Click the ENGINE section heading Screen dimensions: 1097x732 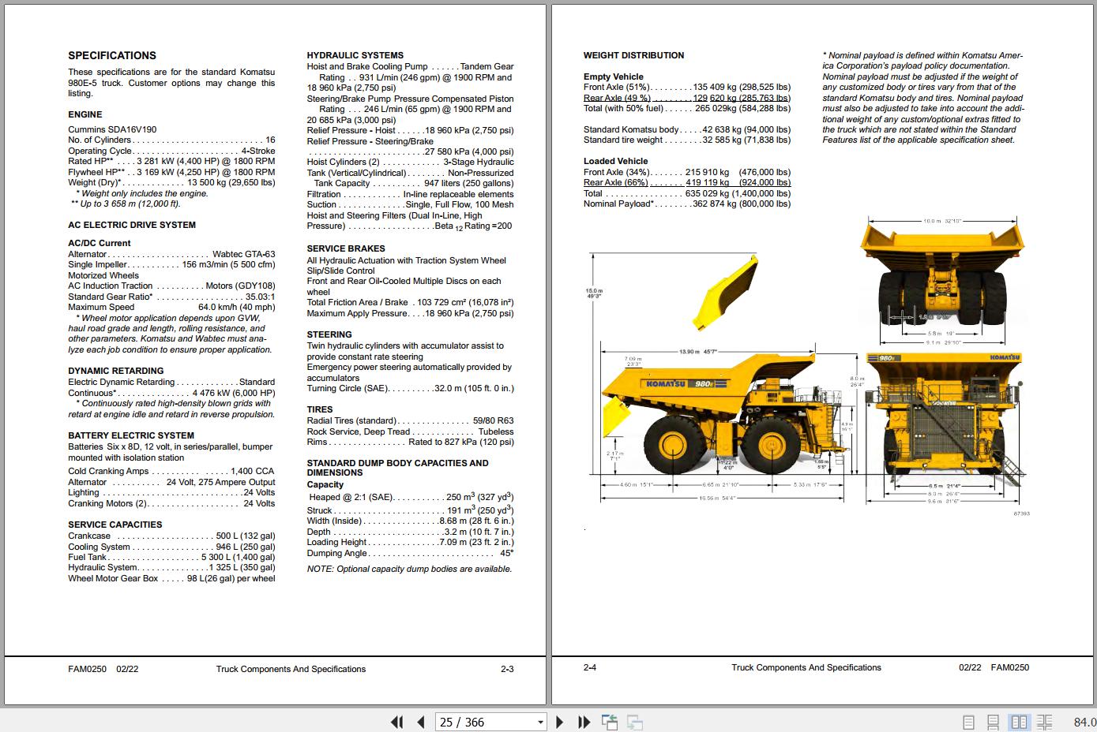tap(85, 114)
